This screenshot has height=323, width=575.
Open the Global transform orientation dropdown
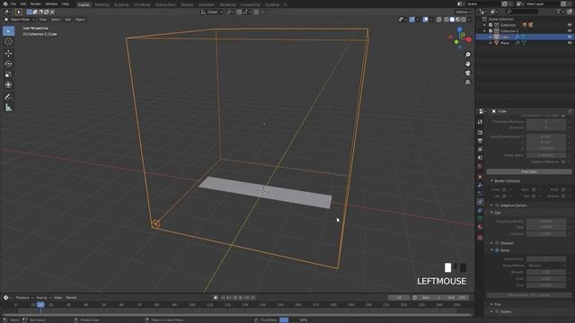pos(212,12)
